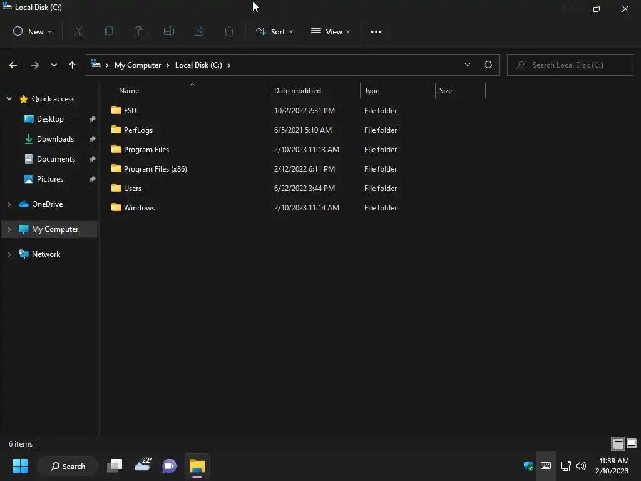This screenshot has height=481, width=641.
Task: Select Pictures in Quick access
Action: (50, 178)
